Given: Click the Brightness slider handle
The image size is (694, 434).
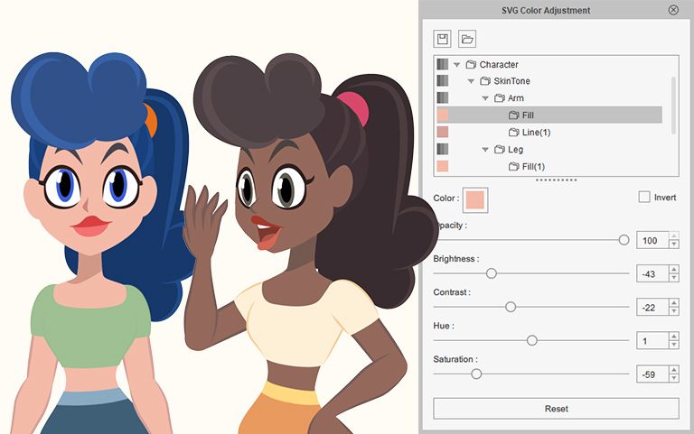Looking at the screenshot, I should pos(492,272).
